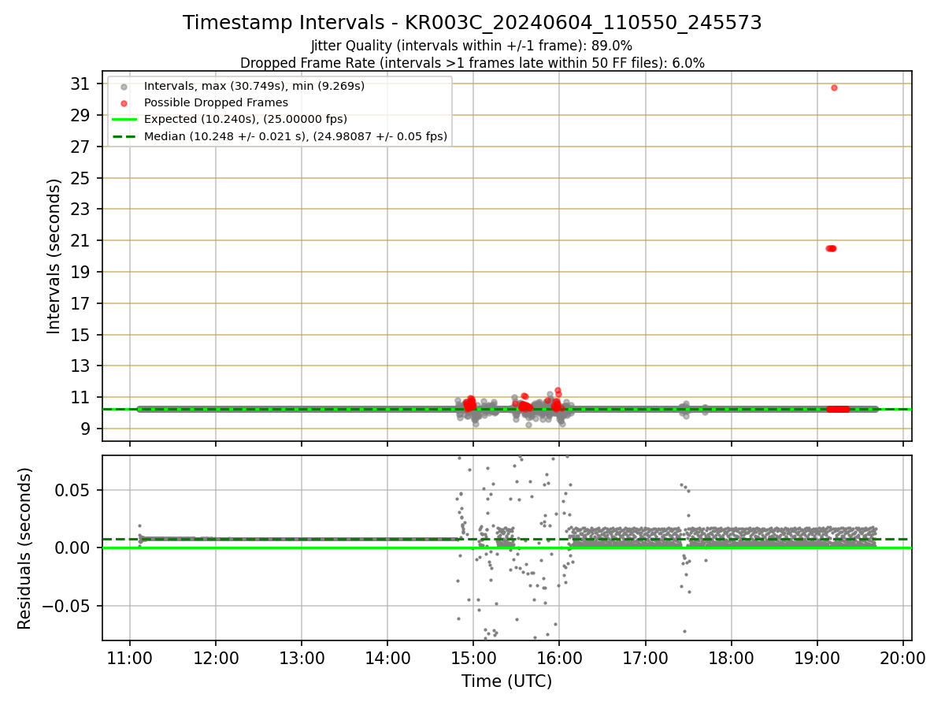Click the '0.05' residuals tick label
The width and height of the screenshot is (945, 709).
click(x=73, y=490)
